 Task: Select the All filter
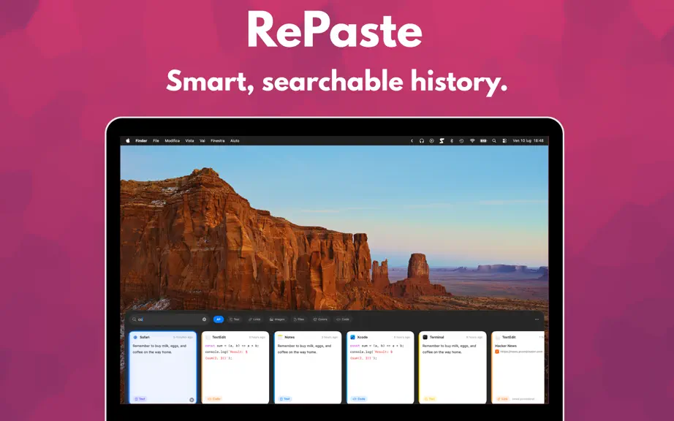click(219, 319)
